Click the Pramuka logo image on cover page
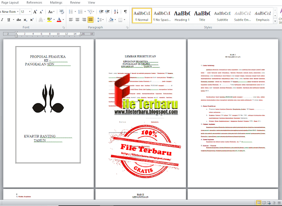The image size is (282, 206). pyautogui.click(x=48, y=98)
